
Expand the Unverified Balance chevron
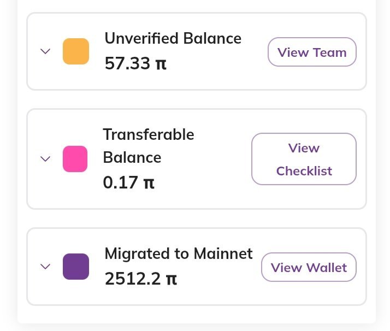click(x=46, y=51)
